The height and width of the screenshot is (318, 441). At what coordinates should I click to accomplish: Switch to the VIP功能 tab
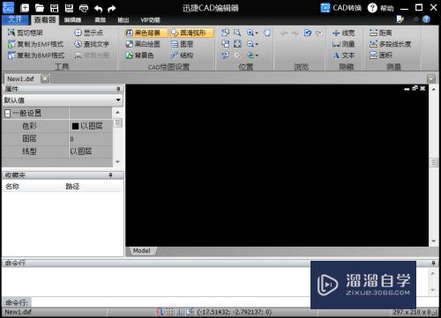[x=150, y=20]
